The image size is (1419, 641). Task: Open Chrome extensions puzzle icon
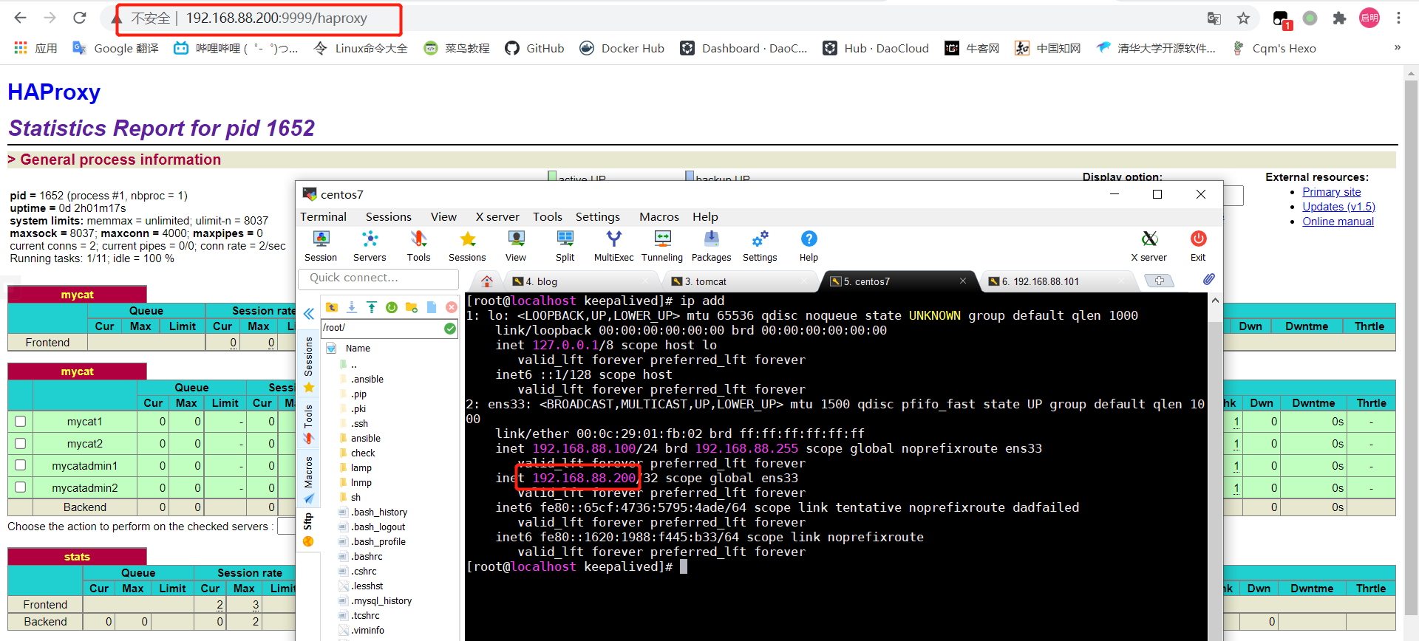1339,18
